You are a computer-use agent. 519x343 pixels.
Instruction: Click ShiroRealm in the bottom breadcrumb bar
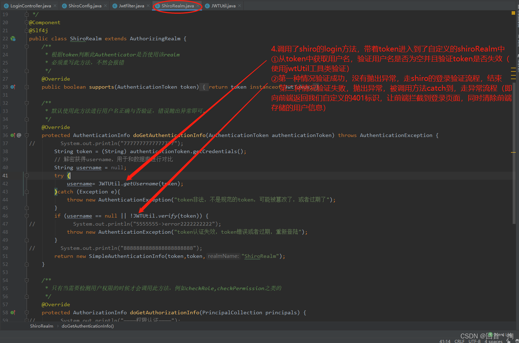tap(42, 326)
